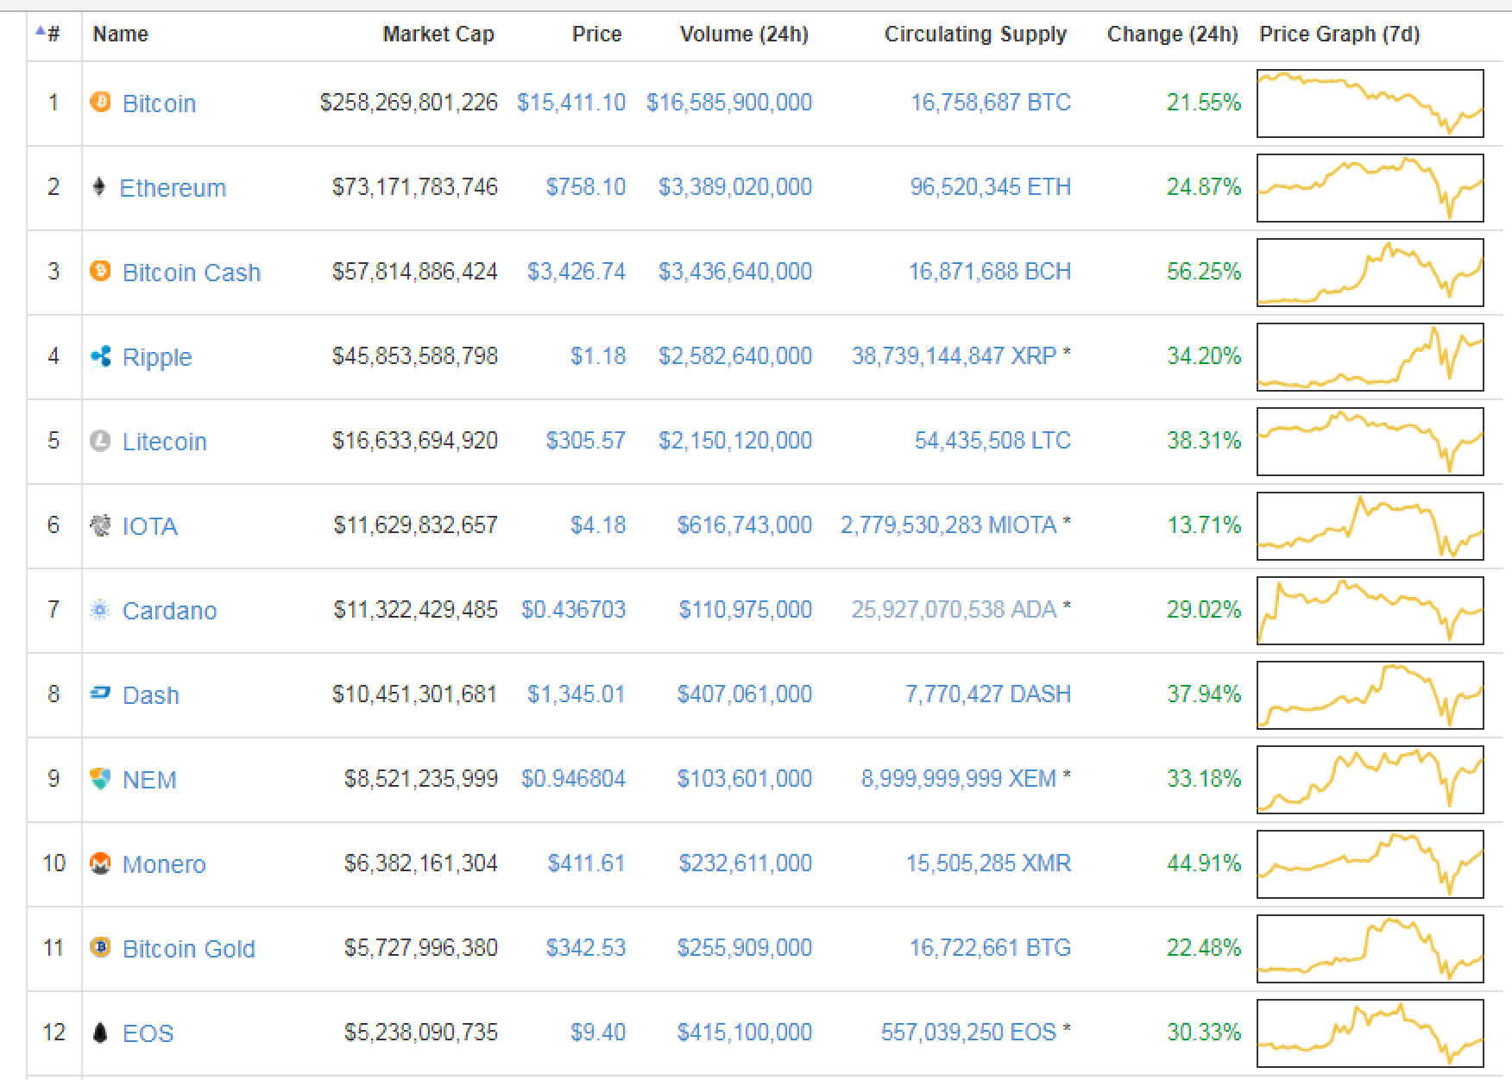Click the Dash logo icon
Screen dimensions: 1512x1080
(x=100, y=694)
